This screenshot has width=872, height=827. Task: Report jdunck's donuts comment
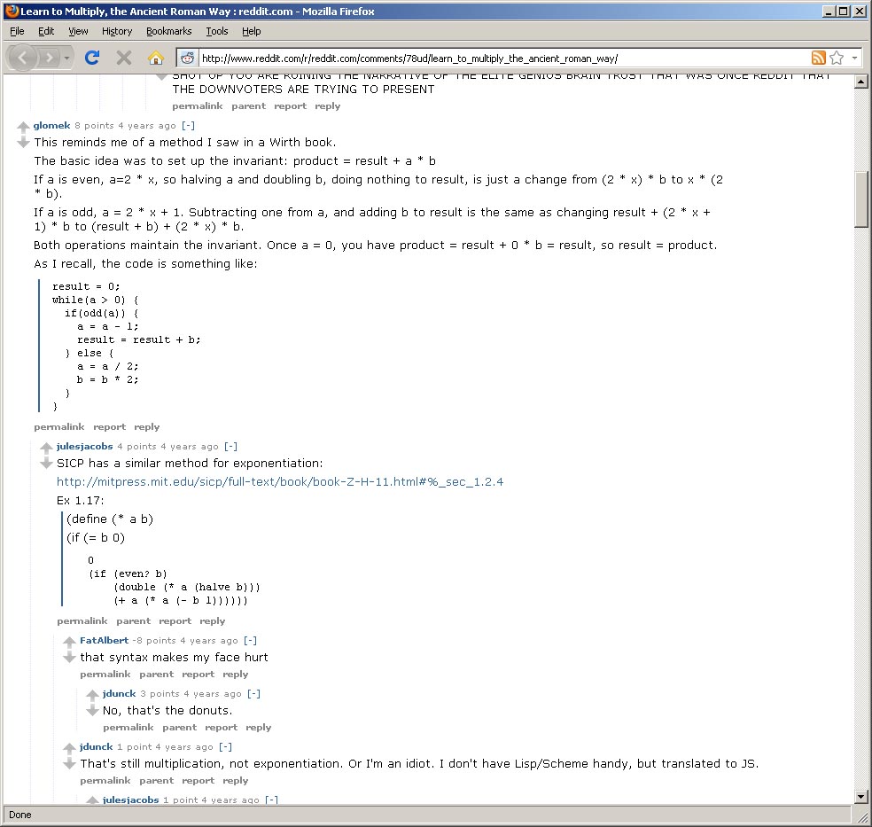pos(222,728)
